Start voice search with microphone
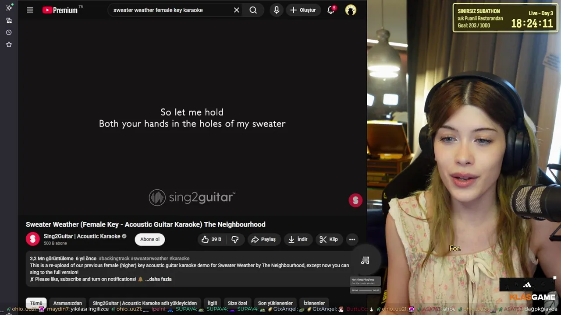The width and height of the screenshot is (561, 315). (x=277, y=10)
